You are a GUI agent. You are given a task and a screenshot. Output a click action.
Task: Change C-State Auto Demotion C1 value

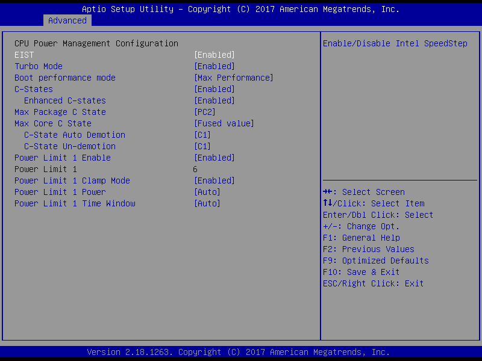(202, 135)
